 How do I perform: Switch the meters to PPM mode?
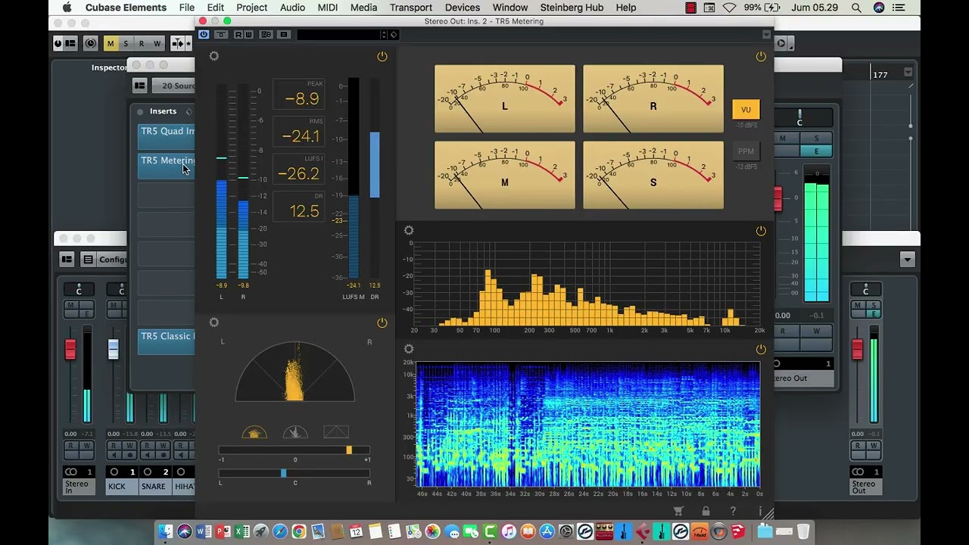pos(746,151)
